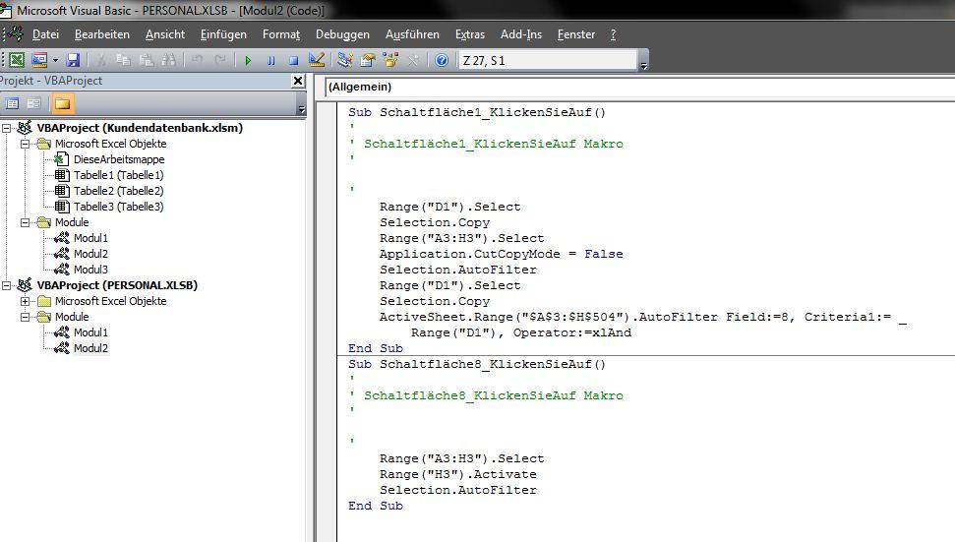Pause execution with the Break icon

coord(271,60)
